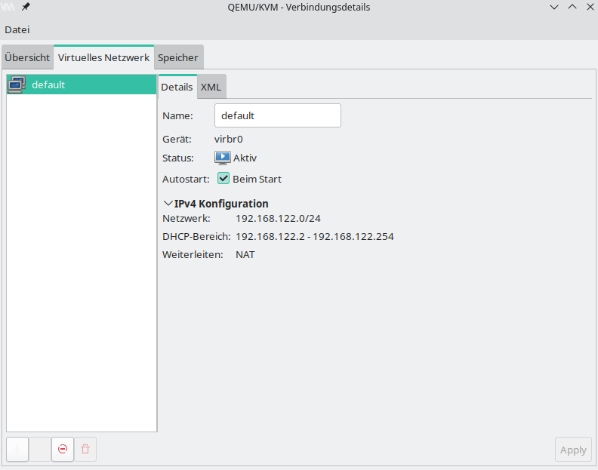Click the Beim Start label
Screen dimensions: 598x470
[257, 179]
